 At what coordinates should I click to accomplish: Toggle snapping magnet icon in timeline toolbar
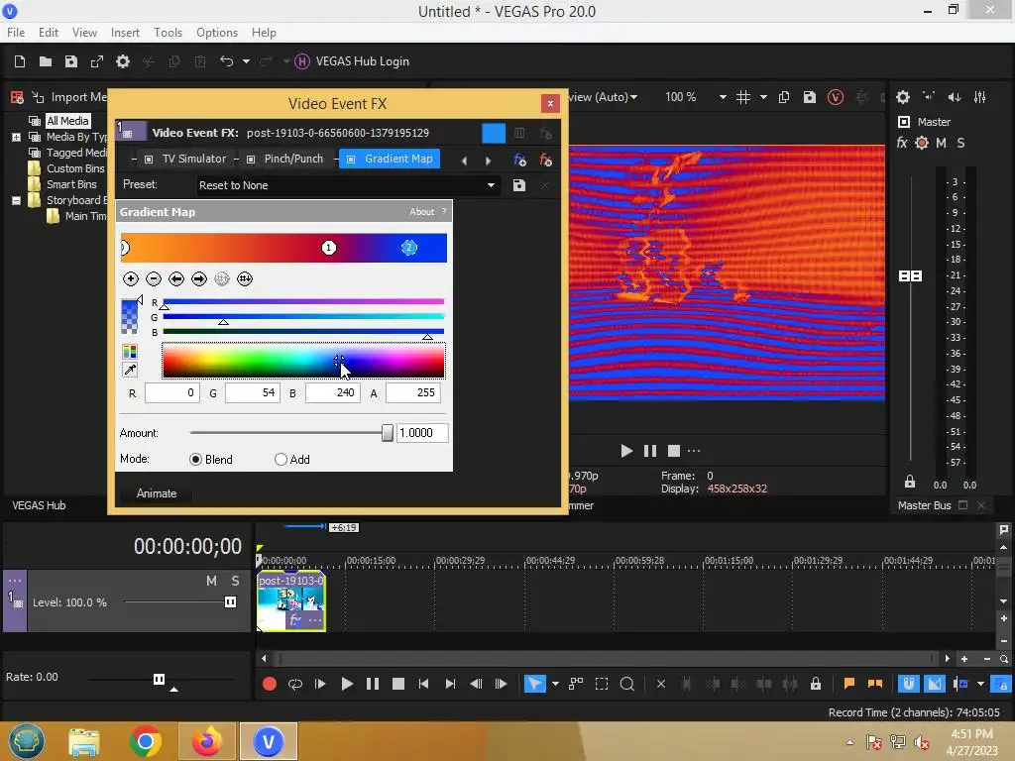(x=908, y=684)
